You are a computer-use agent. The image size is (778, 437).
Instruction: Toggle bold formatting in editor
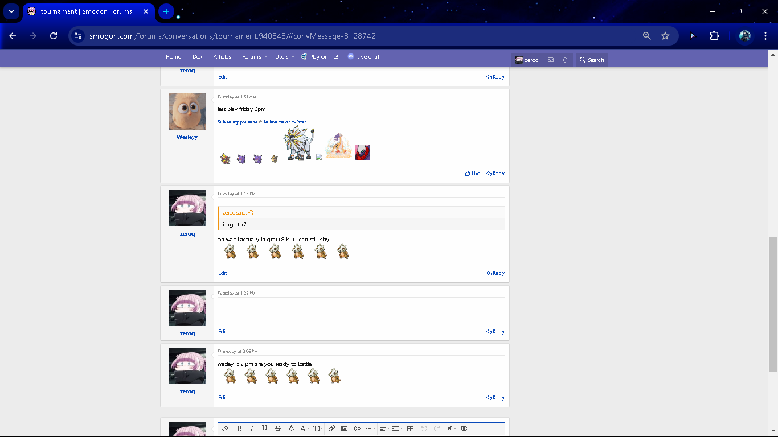click(x=239, y=428)
